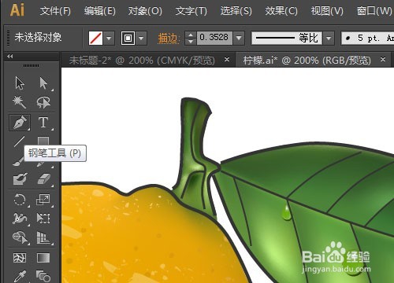This screenshot has width=394, height=283.
Task: Open the 视图(V) menu
Action: 327,11
